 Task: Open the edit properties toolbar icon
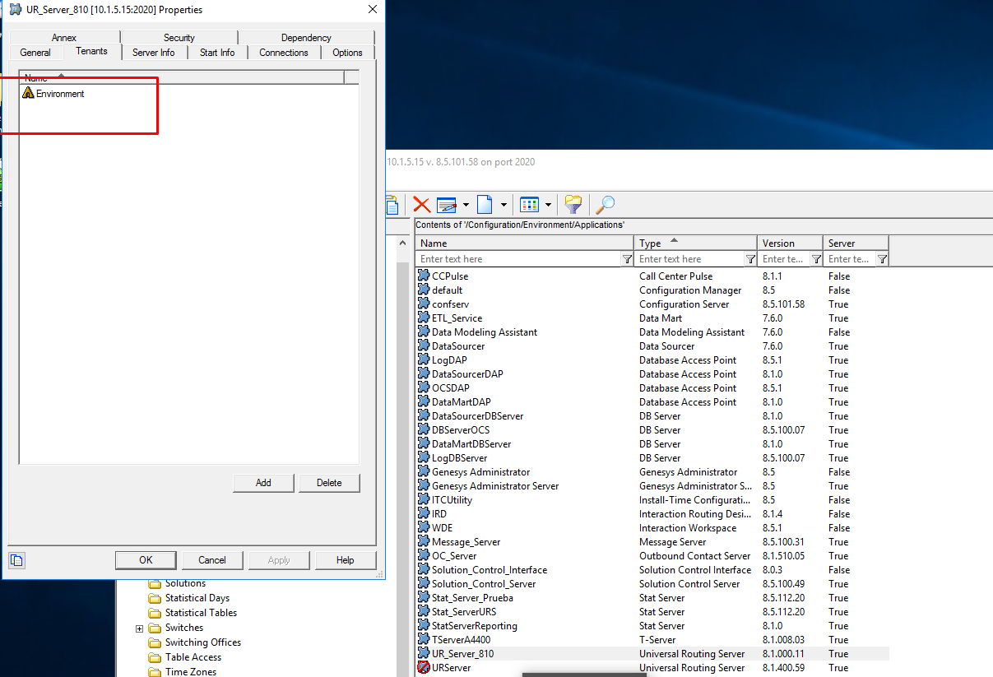pyautogui.click(x=447, y=205)
